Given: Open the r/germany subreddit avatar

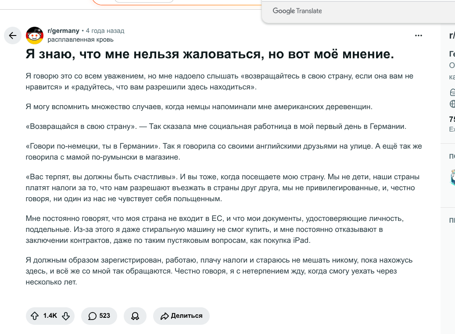Looking at the screenshot, I should point(35,36).
